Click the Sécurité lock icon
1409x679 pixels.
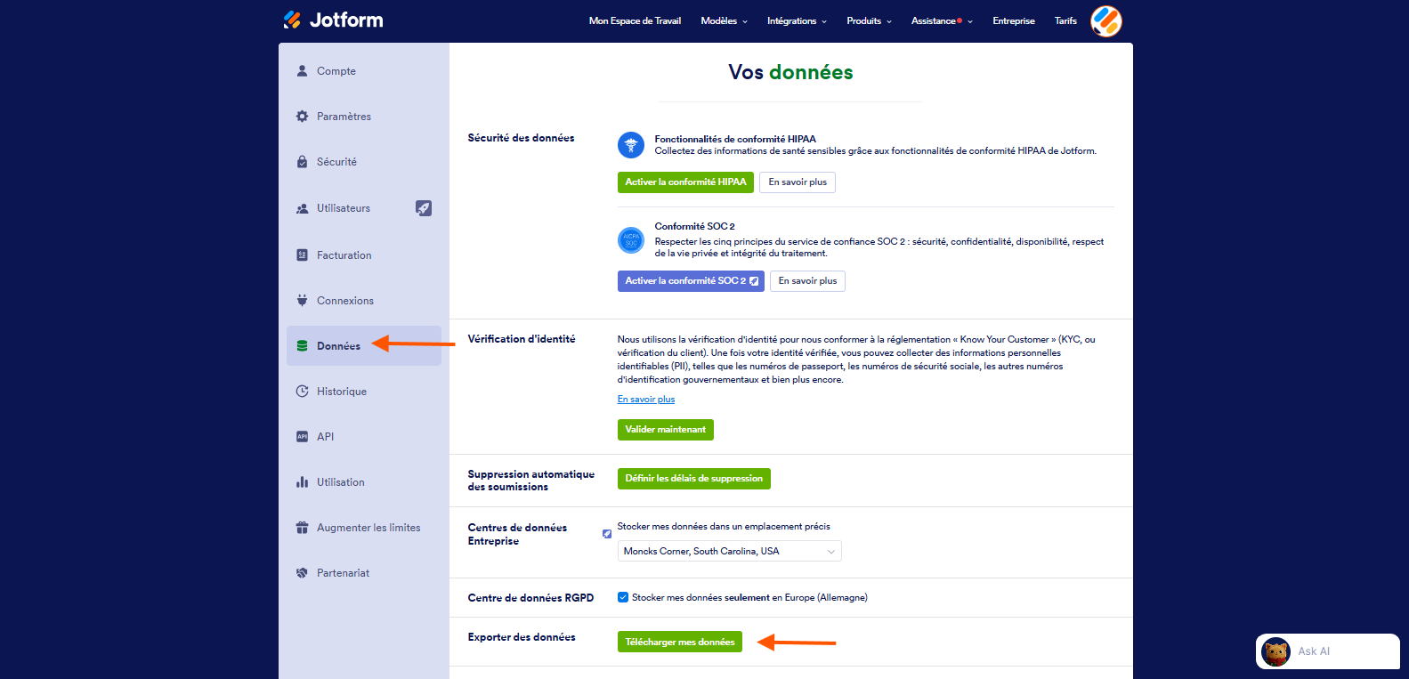[x=302, y=161]
